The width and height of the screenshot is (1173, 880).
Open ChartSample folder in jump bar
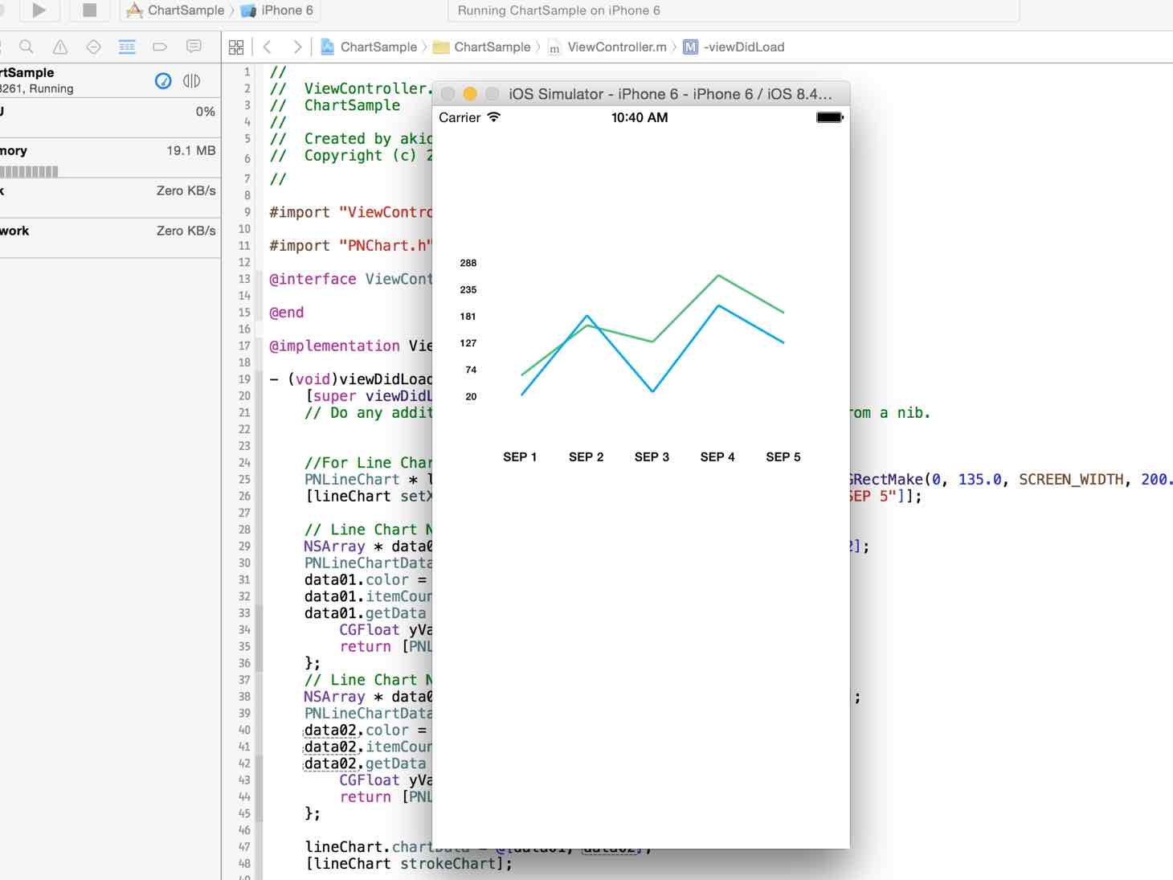pos(482,47)
